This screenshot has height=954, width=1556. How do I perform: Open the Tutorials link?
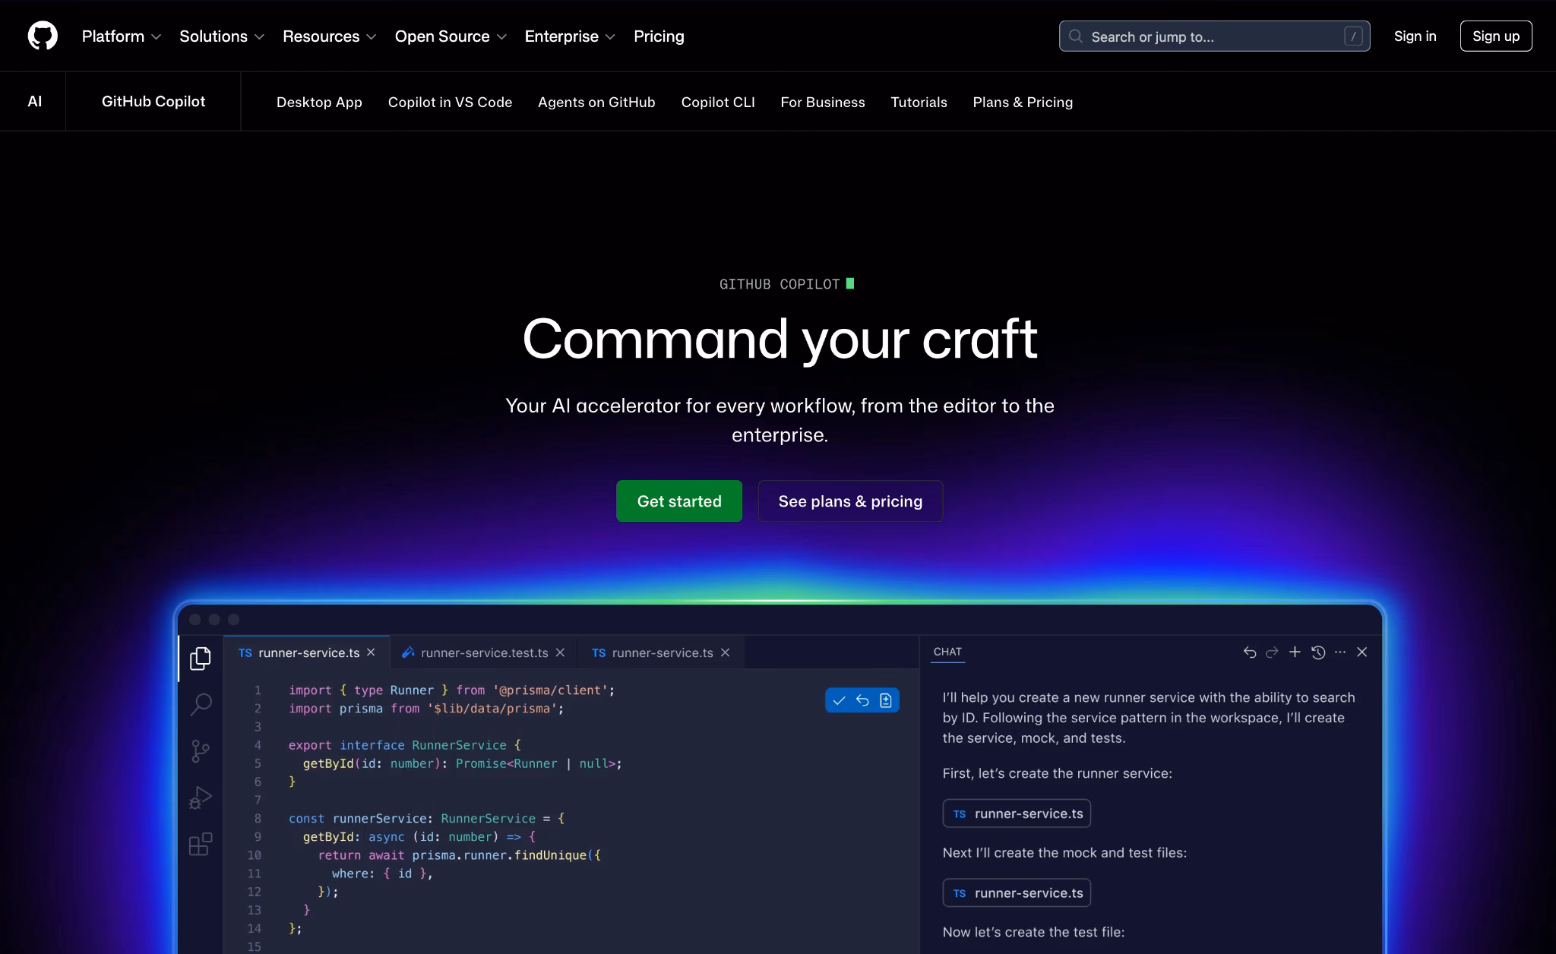coord(919,102)
